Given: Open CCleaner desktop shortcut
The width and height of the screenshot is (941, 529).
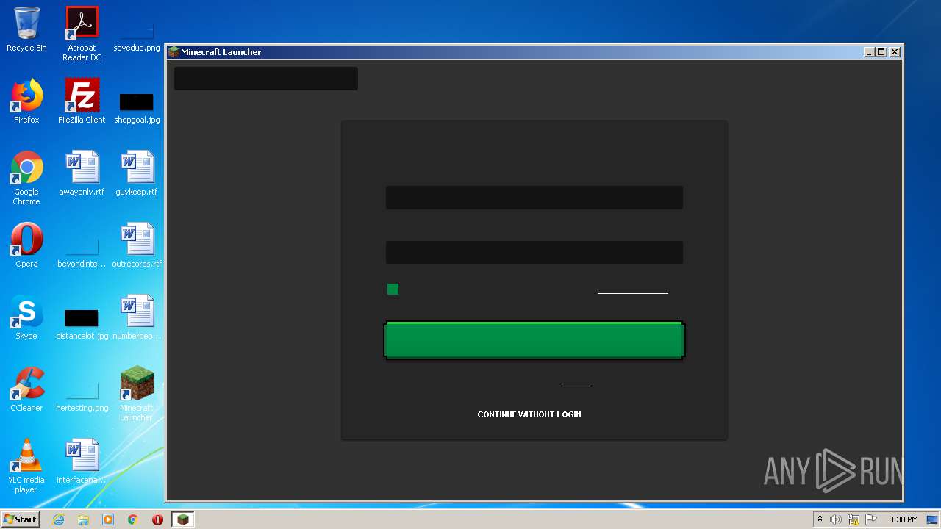Looking at the screenshot, I should click(26, 389).
